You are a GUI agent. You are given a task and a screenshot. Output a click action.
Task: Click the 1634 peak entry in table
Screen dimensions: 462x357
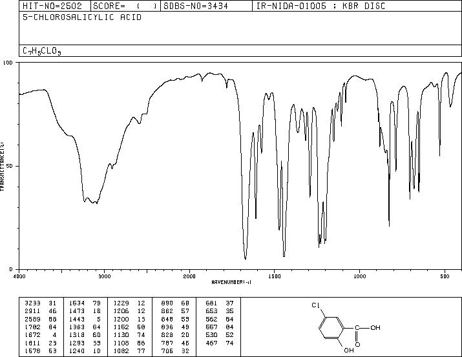pyautogui.click(x=85, y=303)
